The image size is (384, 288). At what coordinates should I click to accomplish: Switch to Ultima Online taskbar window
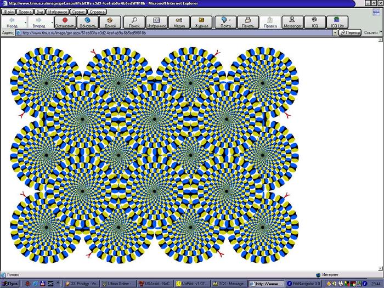tap(118, 284)
